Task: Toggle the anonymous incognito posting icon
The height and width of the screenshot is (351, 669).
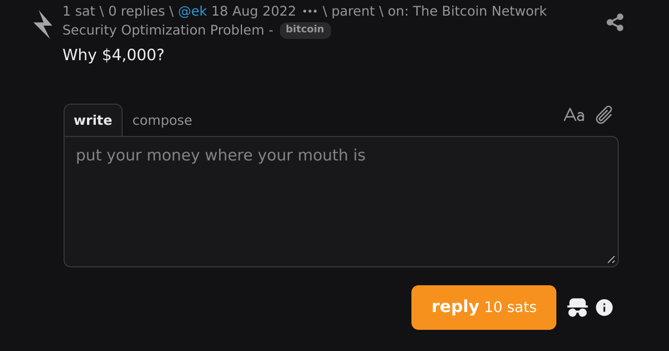Action: click(578, 308)
